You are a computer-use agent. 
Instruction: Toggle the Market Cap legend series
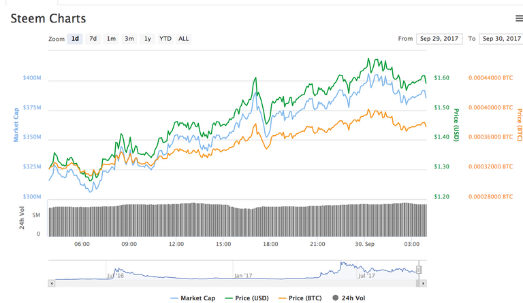pyautogui.click(x=193, y=298)
